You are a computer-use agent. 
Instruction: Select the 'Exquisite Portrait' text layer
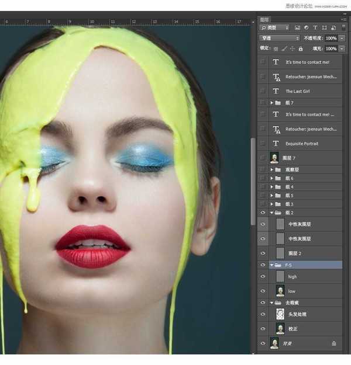click(302, 143)
